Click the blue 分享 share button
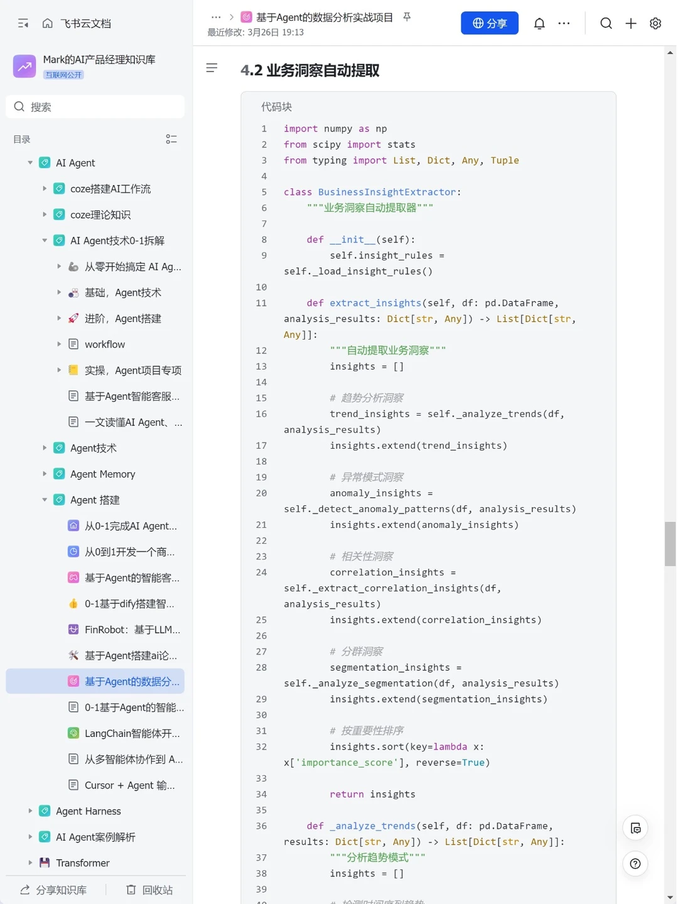The height and width of the screenshot is (904, 678). tap(490, 23)
